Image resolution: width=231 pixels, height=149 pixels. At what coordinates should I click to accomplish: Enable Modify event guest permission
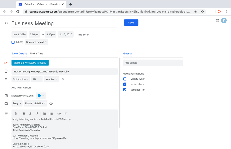125,79
